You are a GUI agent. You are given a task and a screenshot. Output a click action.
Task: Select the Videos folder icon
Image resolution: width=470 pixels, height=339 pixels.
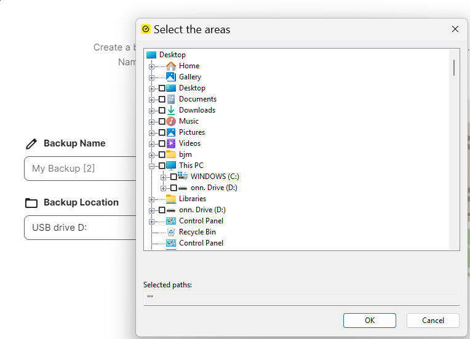171,143
